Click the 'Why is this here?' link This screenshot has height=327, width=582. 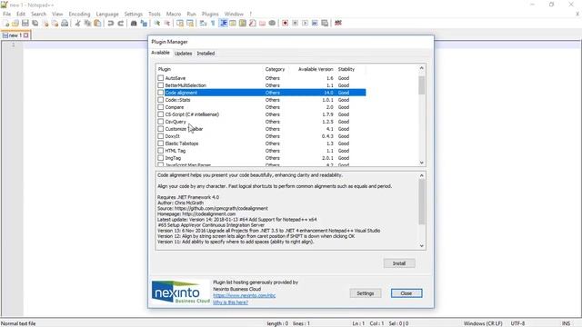pyautogui.click(x=230, y=302)
